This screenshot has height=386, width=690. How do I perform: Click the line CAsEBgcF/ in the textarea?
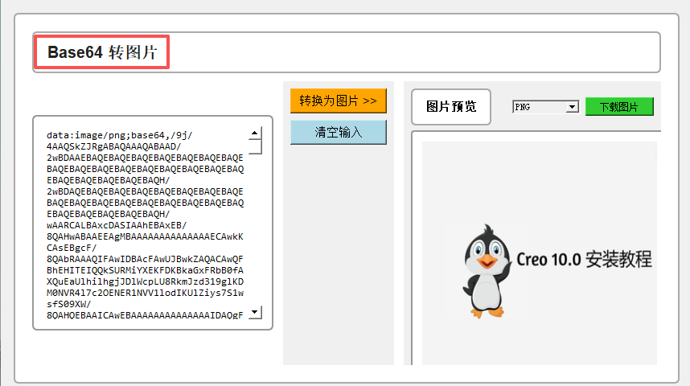pyautogui.click(x=72, y=248)
